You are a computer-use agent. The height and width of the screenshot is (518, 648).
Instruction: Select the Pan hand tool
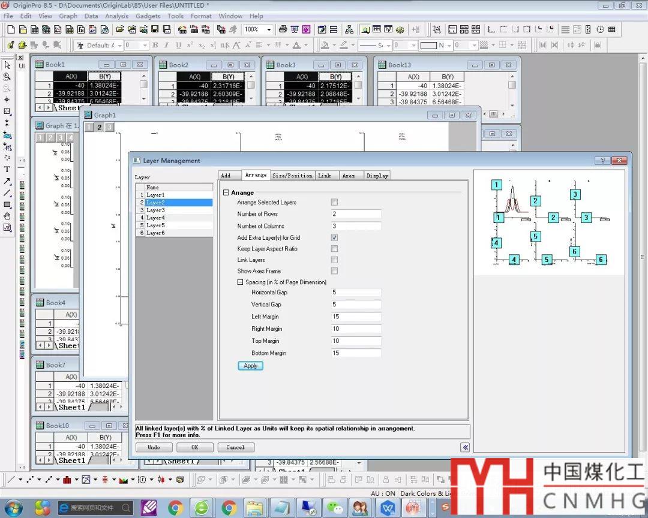click(x=7, y=216)
